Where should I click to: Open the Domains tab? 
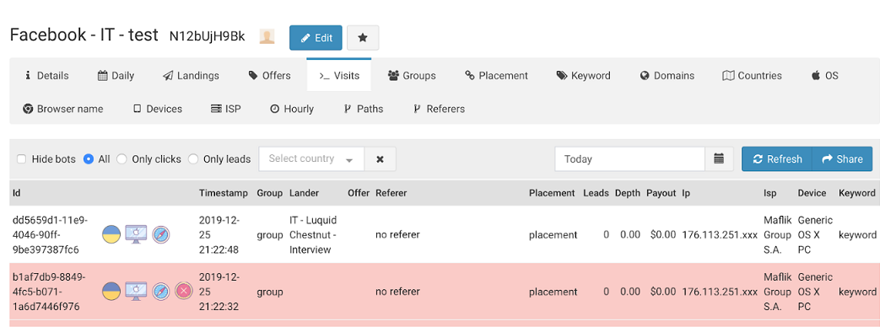(x=667, y=75)
